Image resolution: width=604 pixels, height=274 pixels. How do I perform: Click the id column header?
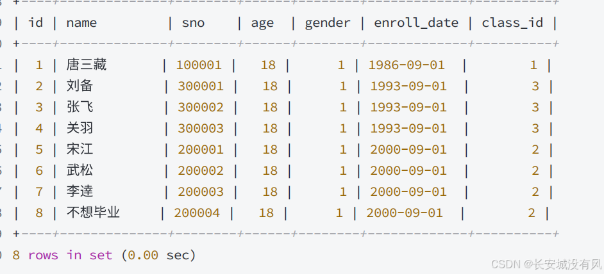(35, 22)
